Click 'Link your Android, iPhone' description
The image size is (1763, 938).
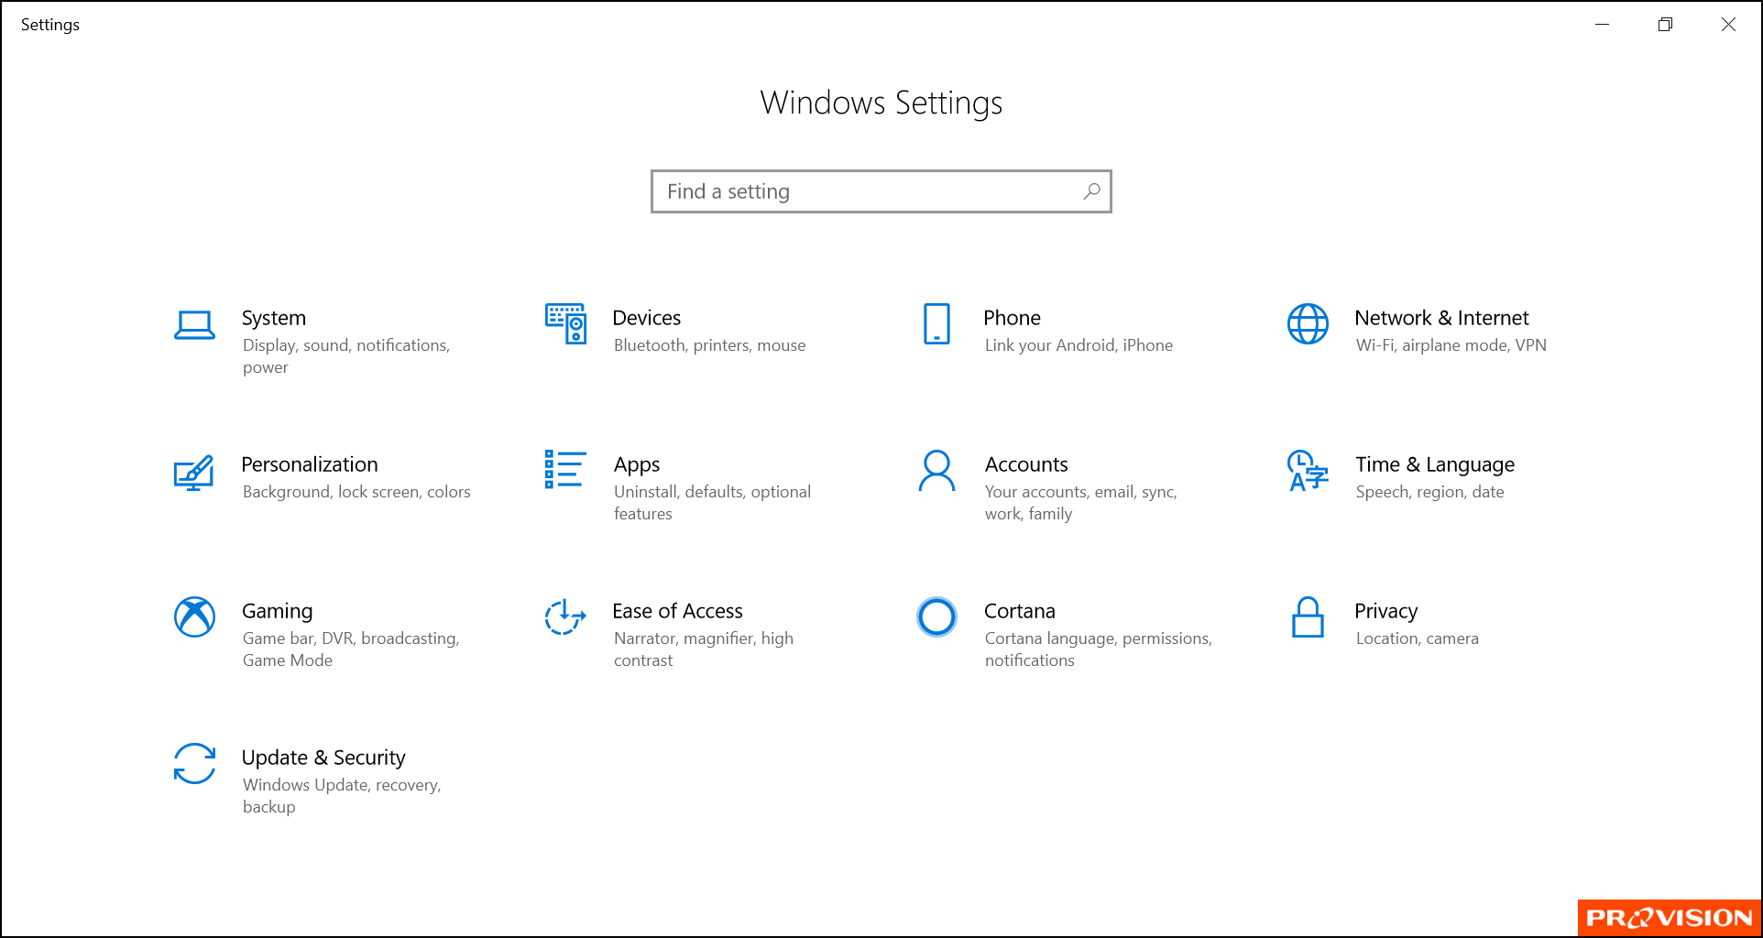click(x=1079, y=345)
